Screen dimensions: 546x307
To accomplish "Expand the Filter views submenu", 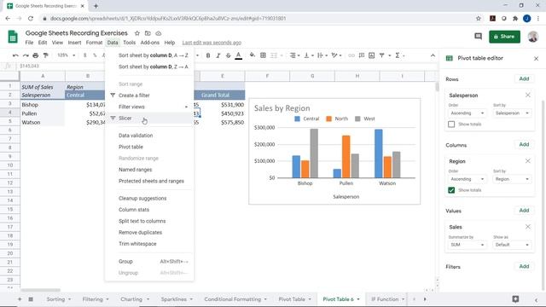I will coord(149,107).
